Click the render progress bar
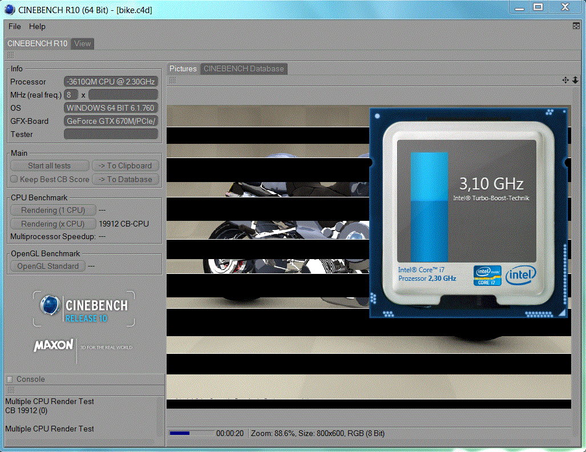Viewport: 586px width, 452px height. tap(191, 433)
